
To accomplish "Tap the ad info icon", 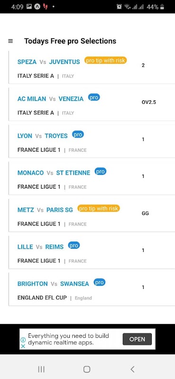I will (x=23, y=340).
